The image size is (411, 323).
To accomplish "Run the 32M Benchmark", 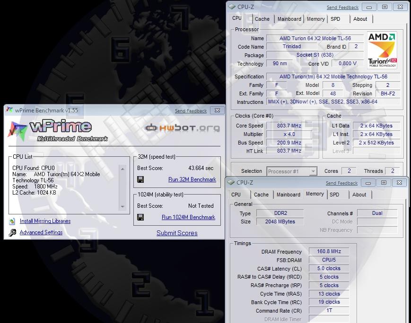I will [x=192, y=179].
